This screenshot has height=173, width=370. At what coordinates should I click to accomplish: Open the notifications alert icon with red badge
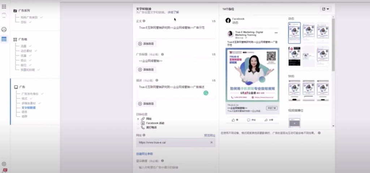[x=4, y=170]
